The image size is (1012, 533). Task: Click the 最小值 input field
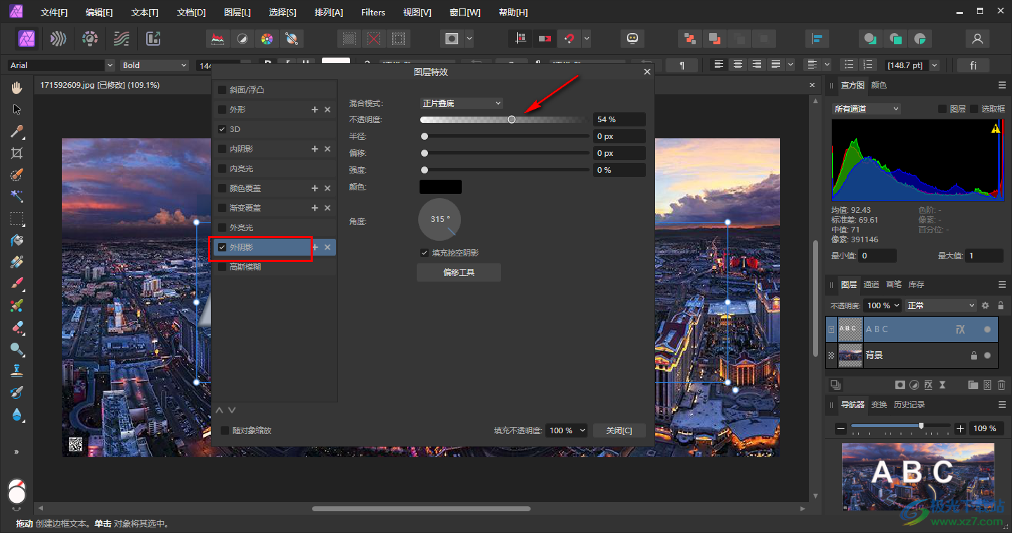pos(878,256)
